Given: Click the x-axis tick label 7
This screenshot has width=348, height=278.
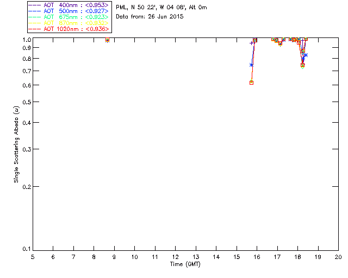Looking at the screenshot, I should tap(73, 257).
